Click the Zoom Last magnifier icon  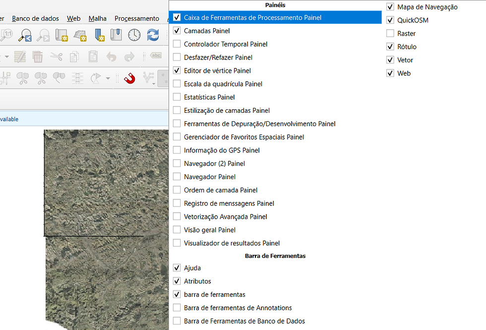(x=25, y=35)
